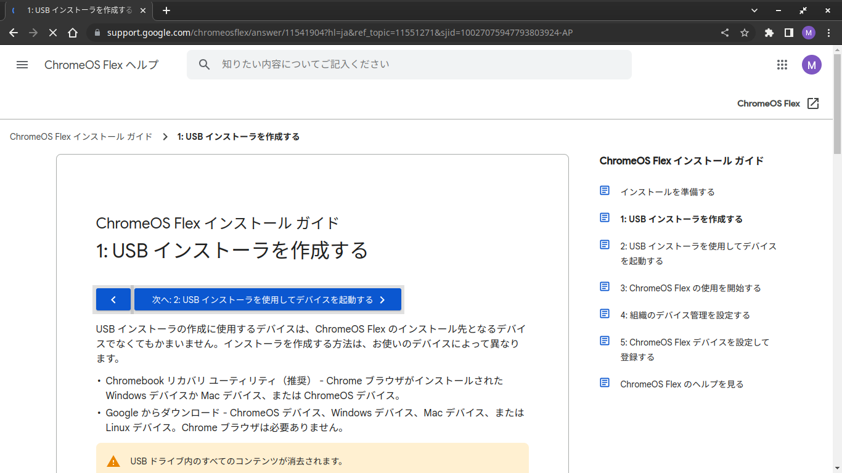The image size is (842, 473).
Task: Click article icon beside 4: 組織のデバイス管理を設定する
Action: (605, 314)
